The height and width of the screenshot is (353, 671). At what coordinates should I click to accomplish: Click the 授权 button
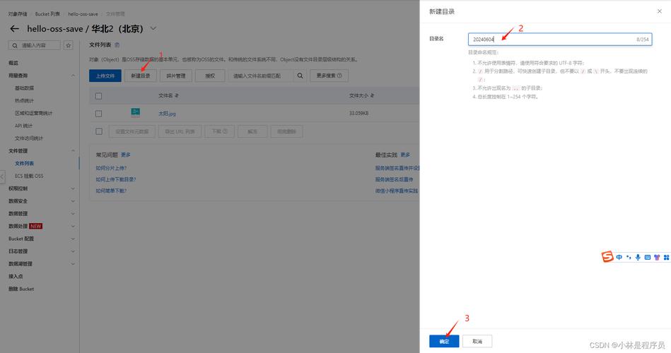click(x=210, y=76)
